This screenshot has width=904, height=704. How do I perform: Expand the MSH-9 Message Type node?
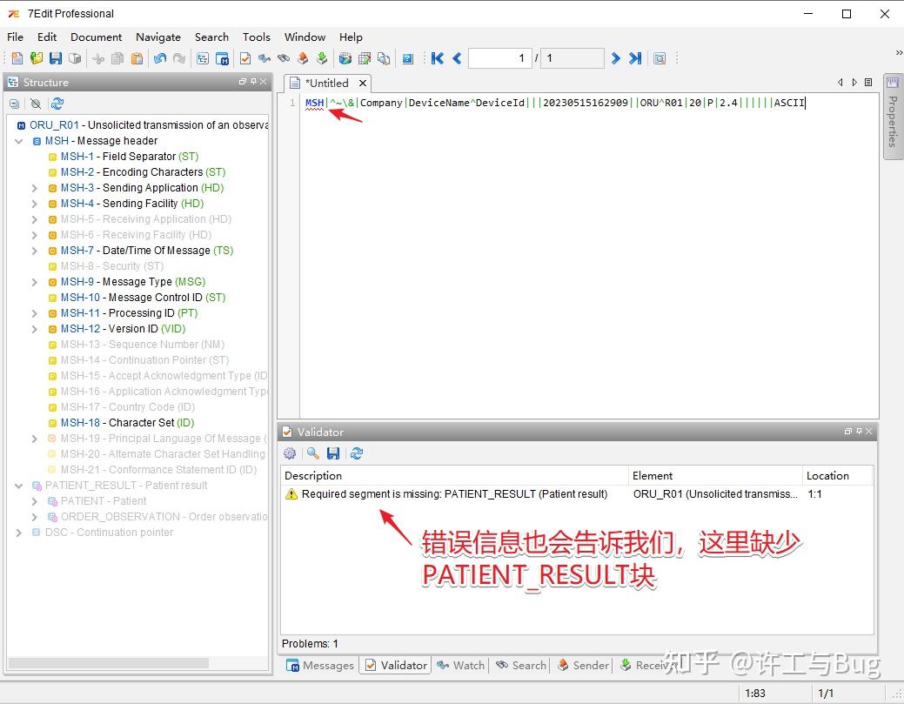[x=34, y=282]
